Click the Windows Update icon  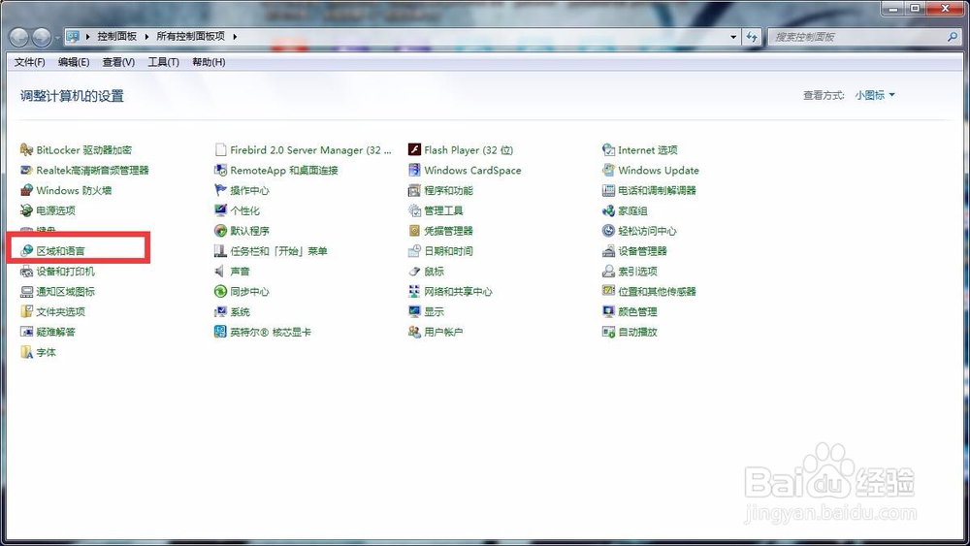coord(609,170)
